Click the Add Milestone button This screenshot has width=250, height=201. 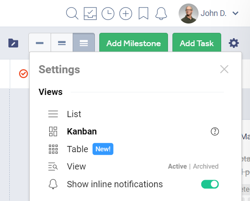pyautogui.click(x=133, y=43)
